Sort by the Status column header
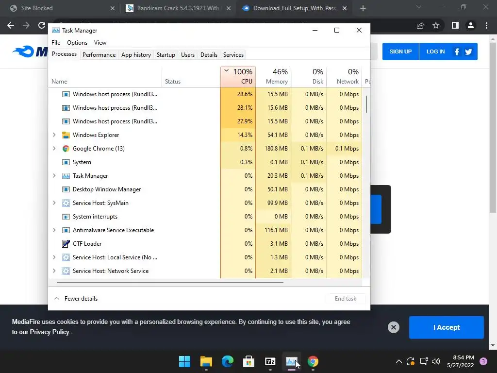 (x=191, y=76)
